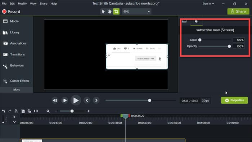Image resolution: width=252 pixels, height=142 pixels.
Task: Toggle the Properties panel button
Action: tap(234, 100)
